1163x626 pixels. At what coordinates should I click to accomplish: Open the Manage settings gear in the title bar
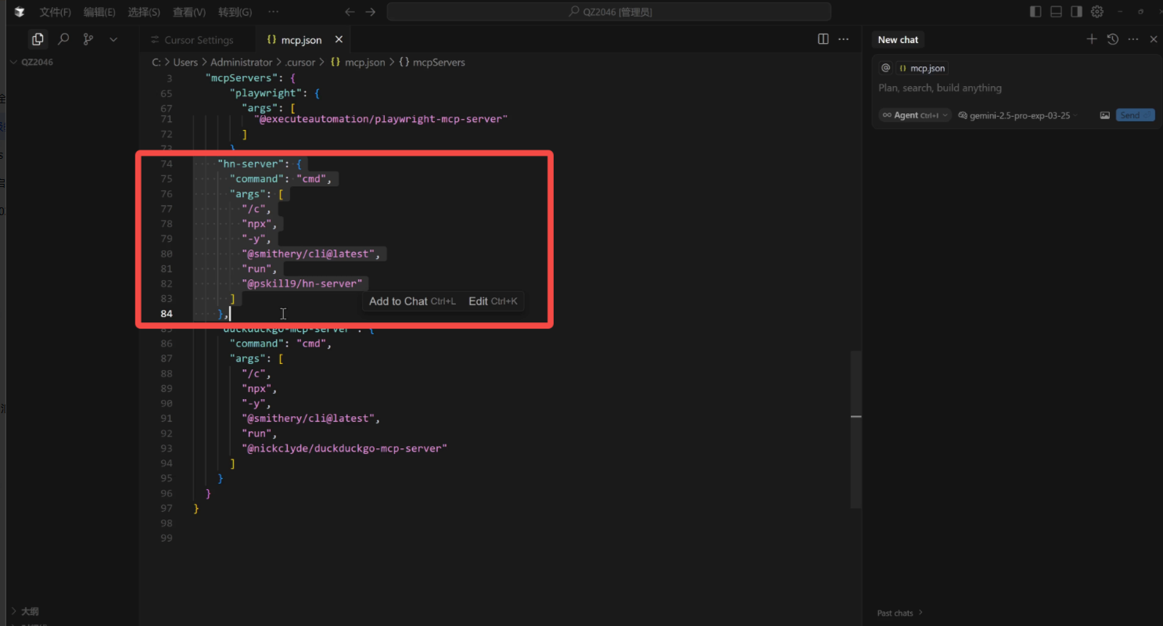(x=1097, y=11)
